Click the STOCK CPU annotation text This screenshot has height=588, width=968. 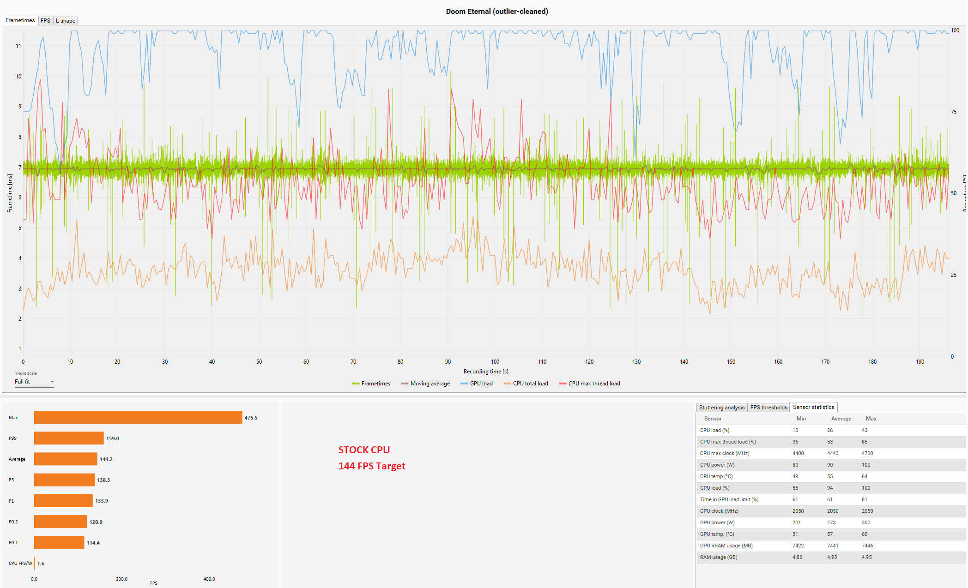point(364,450)
